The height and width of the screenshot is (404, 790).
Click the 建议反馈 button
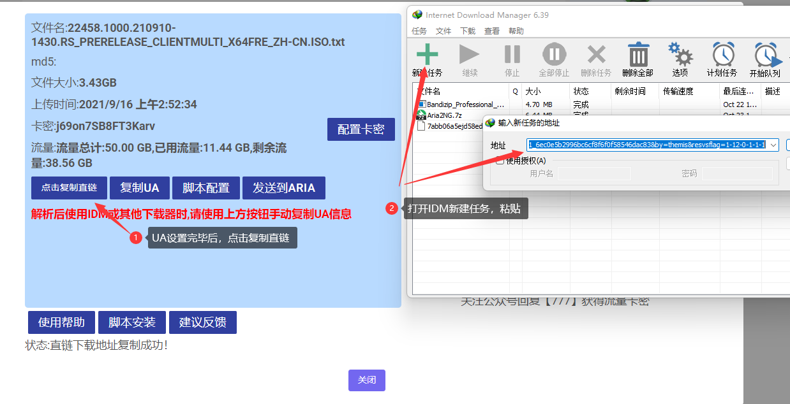coord(203,322)
